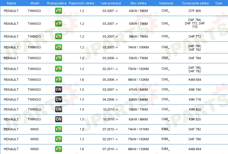Click the ON diesel icon in the diesel 55kW / 75KM row
Image resolution: width=228 pixels, height=154 pixels.
point(58,109)
